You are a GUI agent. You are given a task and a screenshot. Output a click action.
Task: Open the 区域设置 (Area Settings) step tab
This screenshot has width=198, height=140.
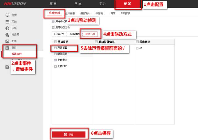click(59, 34)
